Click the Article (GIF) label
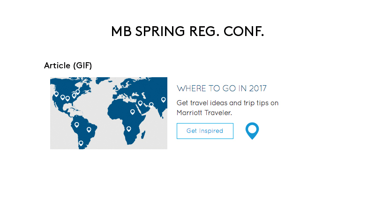 68,66
